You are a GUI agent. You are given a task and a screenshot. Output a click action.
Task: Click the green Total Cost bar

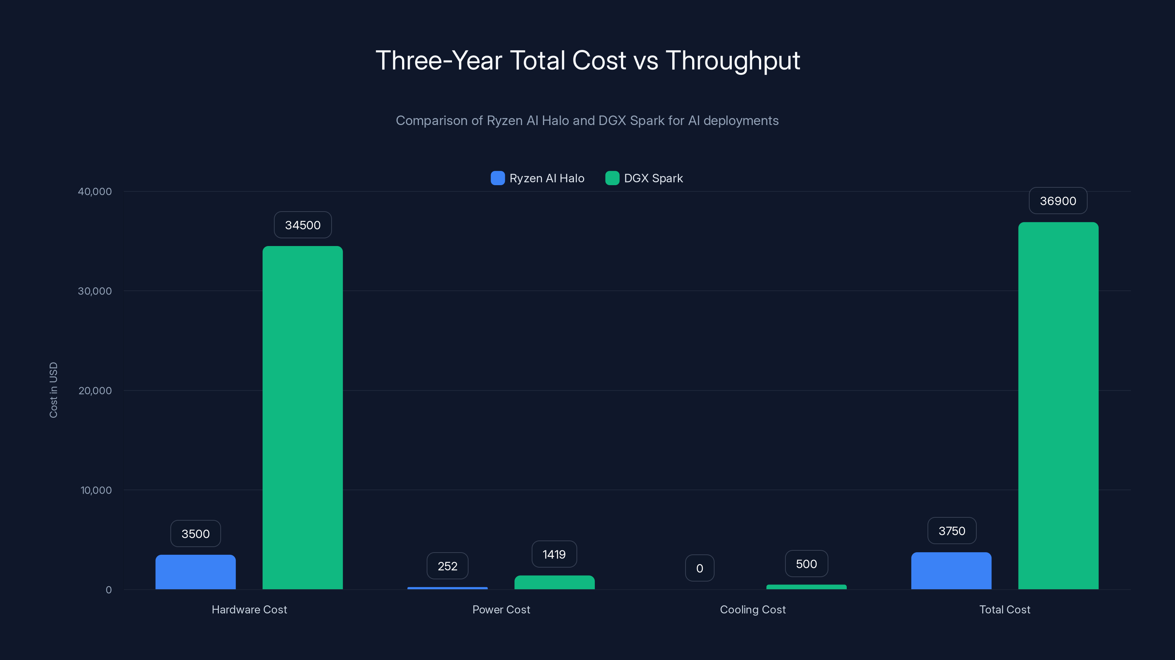click(x=1058, y=406)
